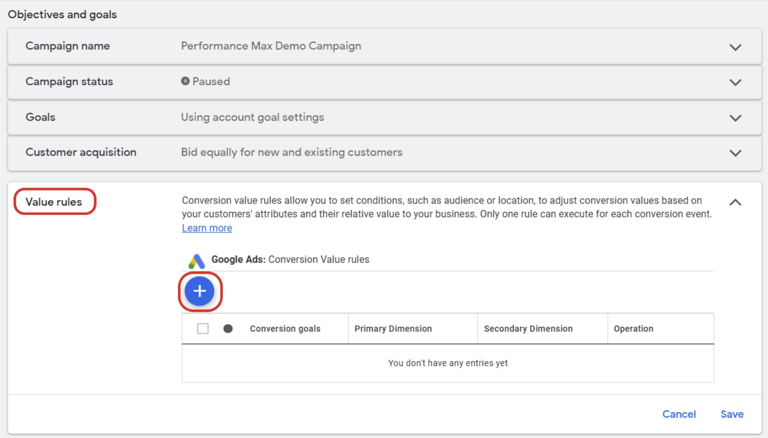Open the Goals row label
Viewport: 768px width, 438px height.
point(40,117)
